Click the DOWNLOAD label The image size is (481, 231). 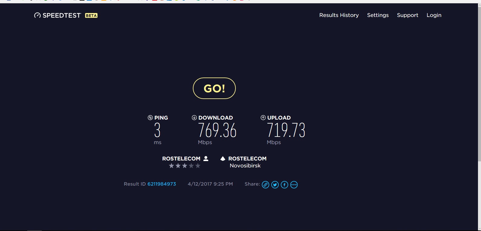216,118
